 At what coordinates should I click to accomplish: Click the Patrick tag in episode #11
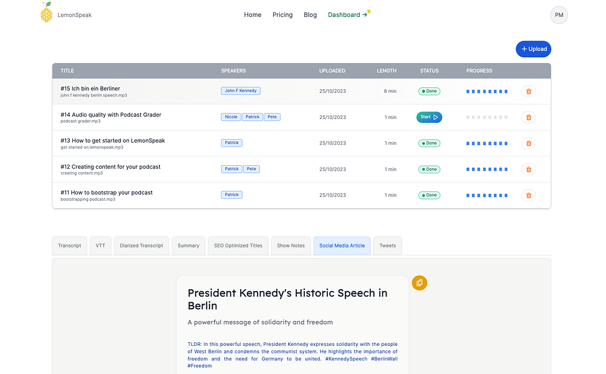click(232, 194)
